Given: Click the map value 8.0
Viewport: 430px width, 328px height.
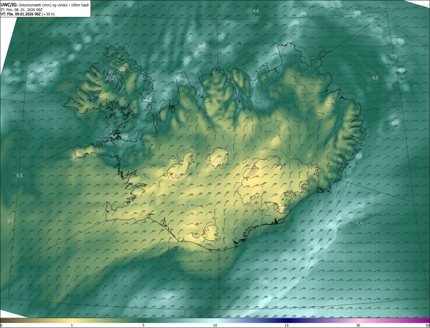Looking at the screenshot, I should 395,123.
